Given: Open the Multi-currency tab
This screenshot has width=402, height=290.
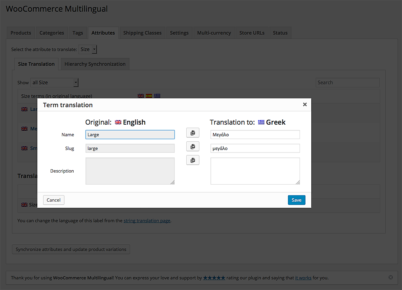Looking at the screenshot, I should (x=214, y=33).
